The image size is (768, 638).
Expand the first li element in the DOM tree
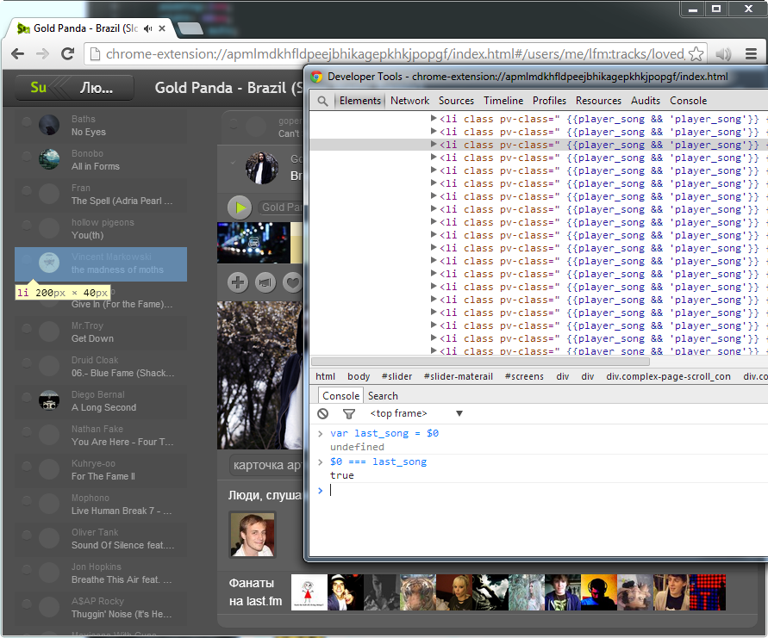(x=434, y=118)
